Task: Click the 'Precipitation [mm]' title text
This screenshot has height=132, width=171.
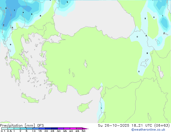Action: point(17,126)
